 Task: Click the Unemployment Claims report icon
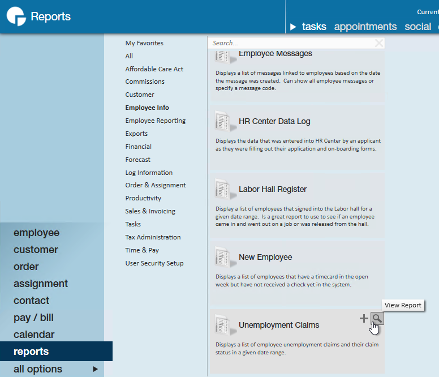click(225, 325)
